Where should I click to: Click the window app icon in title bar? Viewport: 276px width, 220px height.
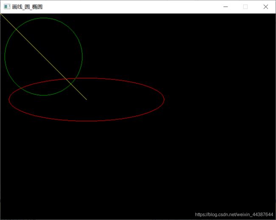pyautogui.click(x=7, y=7)
